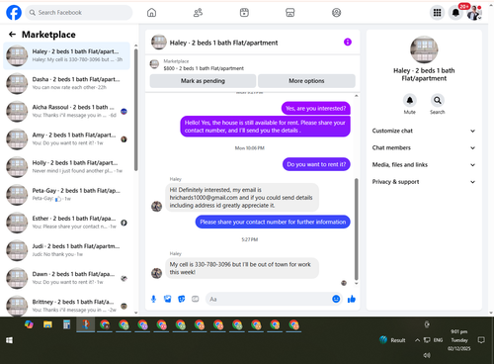Screen dimensions: 494x364
Task: Open the Dasha conversation
Action: coord(66,83)
